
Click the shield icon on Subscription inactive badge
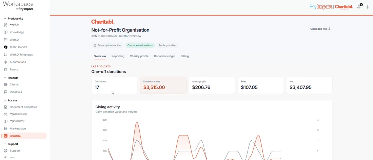(x=95, y=45)
